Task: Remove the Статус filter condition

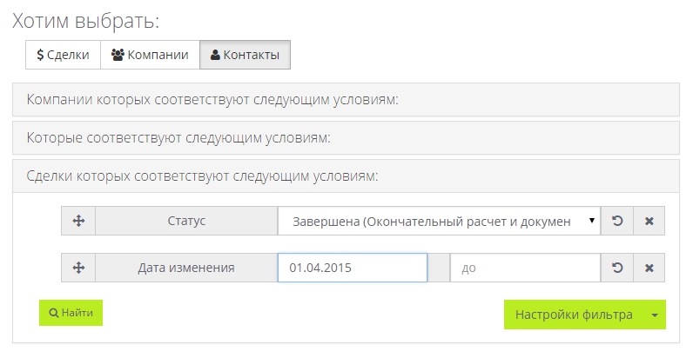Action: point(649,221)
